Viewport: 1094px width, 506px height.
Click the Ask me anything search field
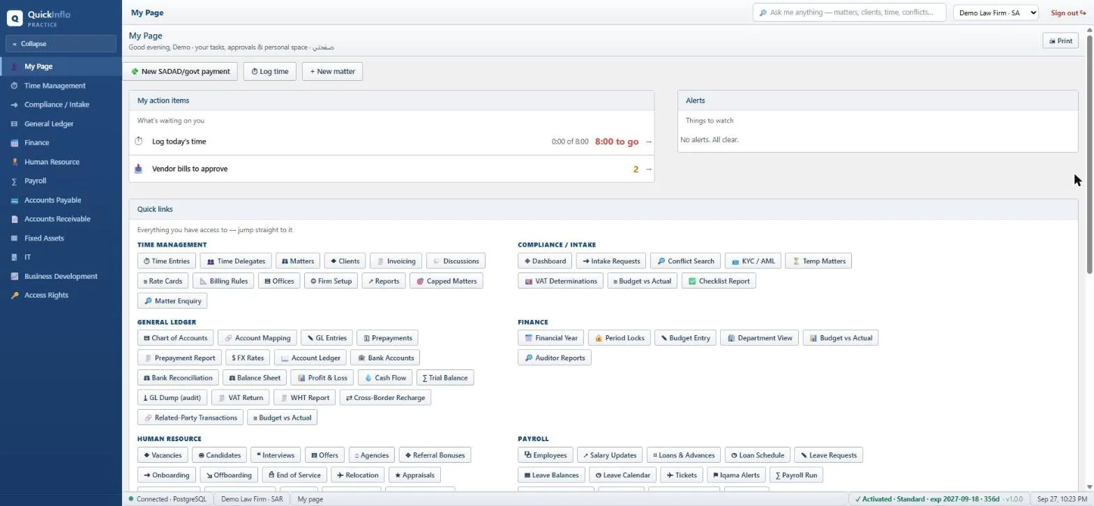pos(849,13)
